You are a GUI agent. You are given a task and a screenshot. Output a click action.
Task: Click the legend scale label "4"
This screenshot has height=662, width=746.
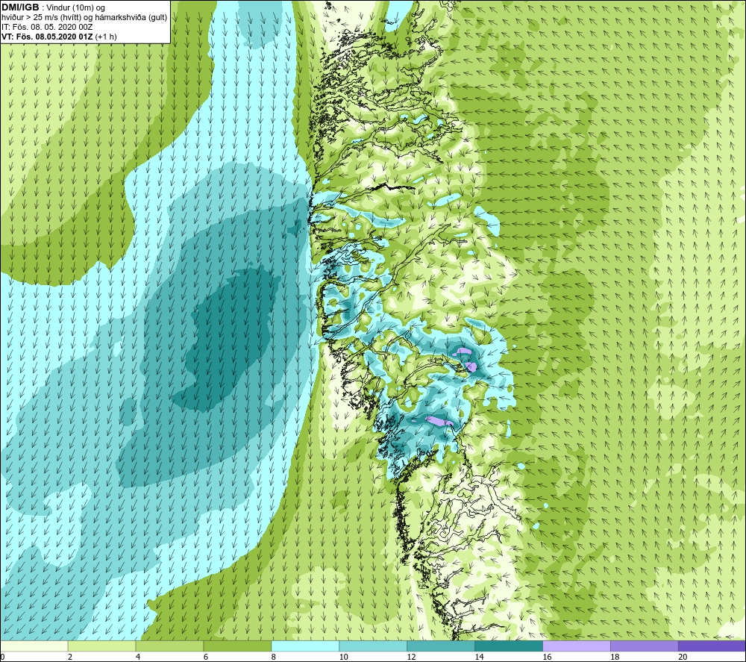[138, 658]
